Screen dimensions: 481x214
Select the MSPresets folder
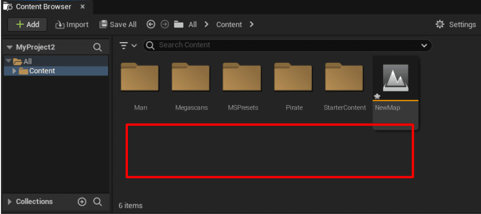243,86
